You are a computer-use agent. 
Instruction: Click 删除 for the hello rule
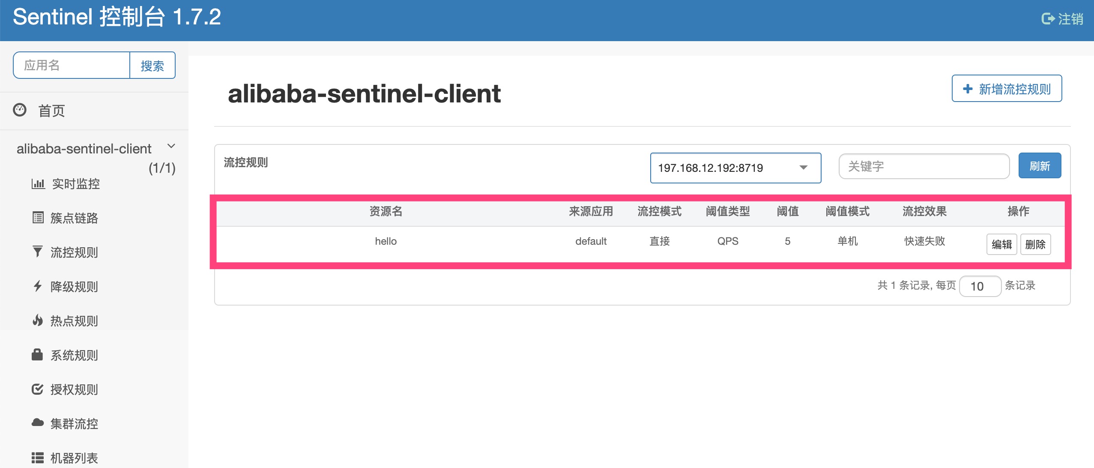pyautogui.click(x=1035, y=244)
